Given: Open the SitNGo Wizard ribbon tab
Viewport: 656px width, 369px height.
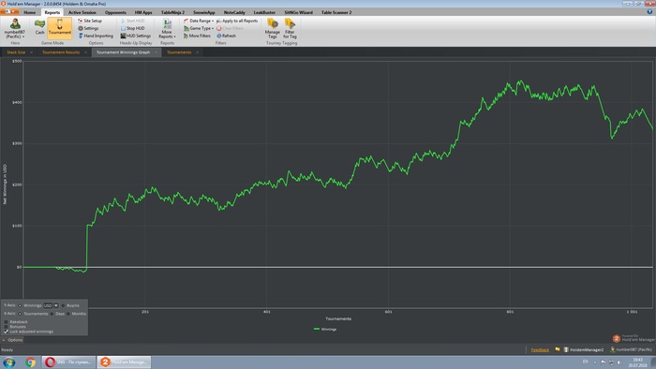Looking at the screenshot, I should pos(298,12).
